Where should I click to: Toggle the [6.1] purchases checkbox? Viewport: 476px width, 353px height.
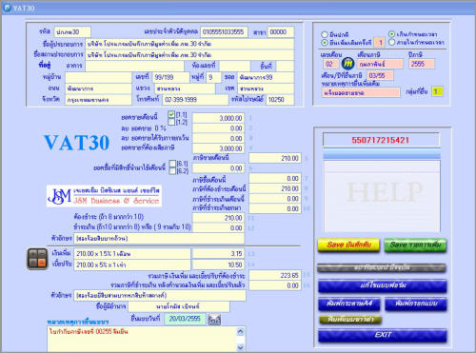[x=172, y=164]
